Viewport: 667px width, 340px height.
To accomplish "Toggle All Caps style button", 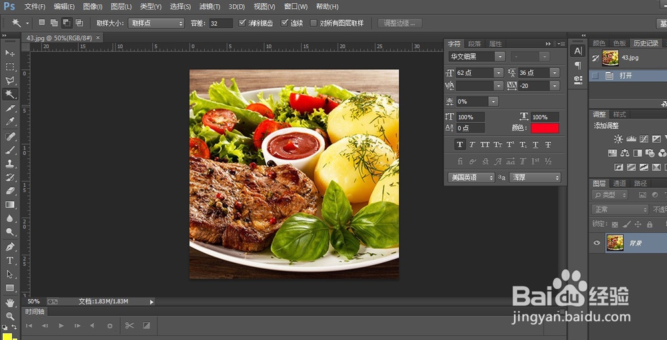I will [x=485, y=145].
